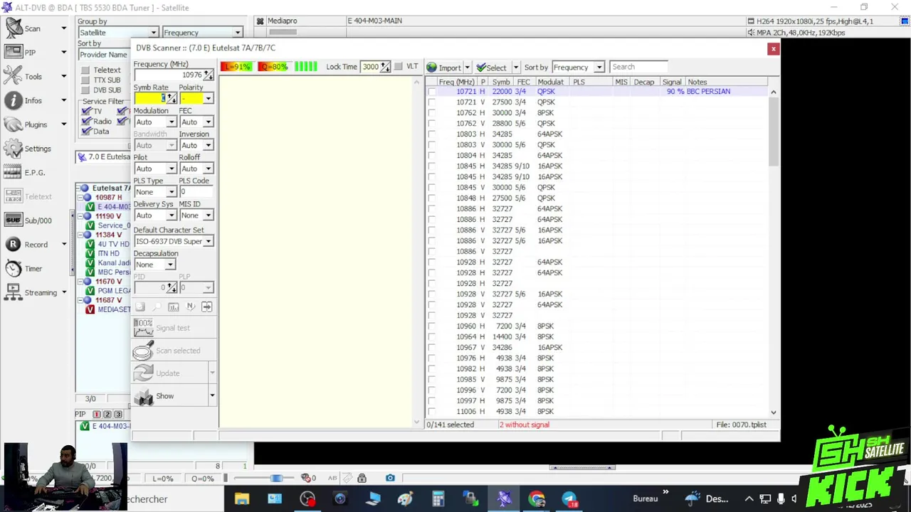Click the N icon in scanner toolbar
The image size is (911, 512).
tap(191, 306)
